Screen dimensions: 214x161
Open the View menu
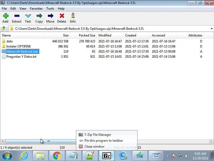[23, 9]
